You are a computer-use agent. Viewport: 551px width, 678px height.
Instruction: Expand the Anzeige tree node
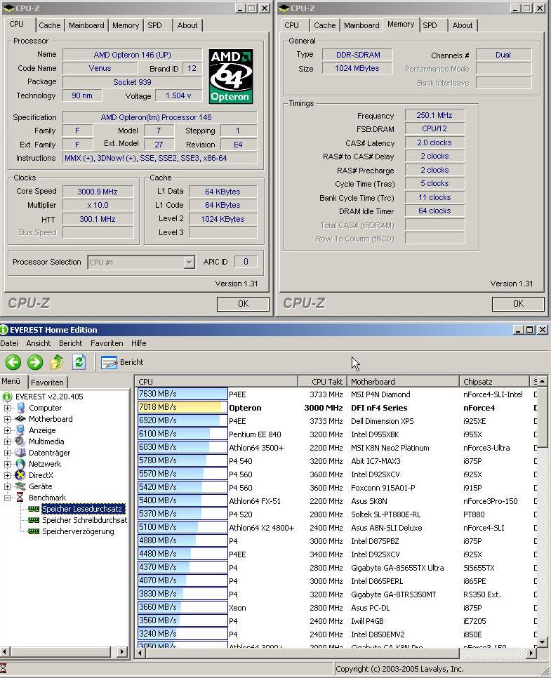tap(7, 430)
